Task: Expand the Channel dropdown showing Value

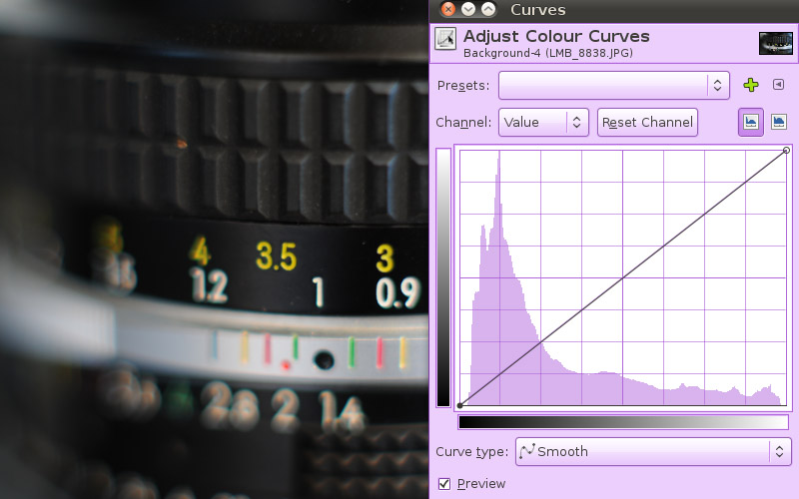Action: tap(543, 122)
